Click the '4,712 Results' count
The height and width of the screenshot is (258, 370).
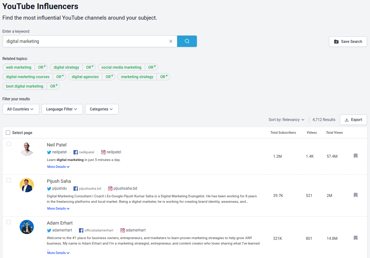[x=324, y=120]
